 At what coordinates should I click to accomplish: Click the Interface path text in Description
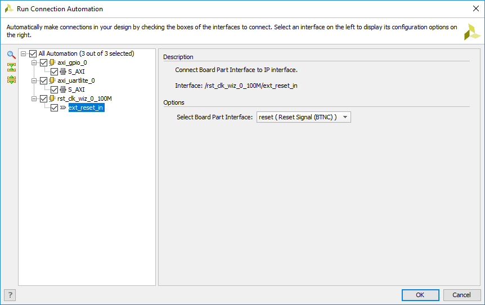pos(236,86)
